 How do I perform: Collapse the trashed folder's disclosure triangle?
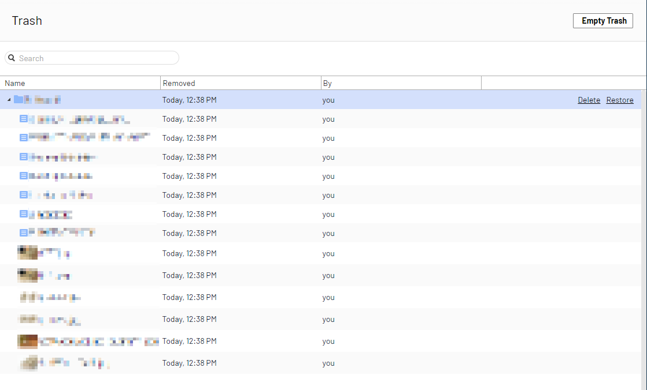[x=9, y=100]
